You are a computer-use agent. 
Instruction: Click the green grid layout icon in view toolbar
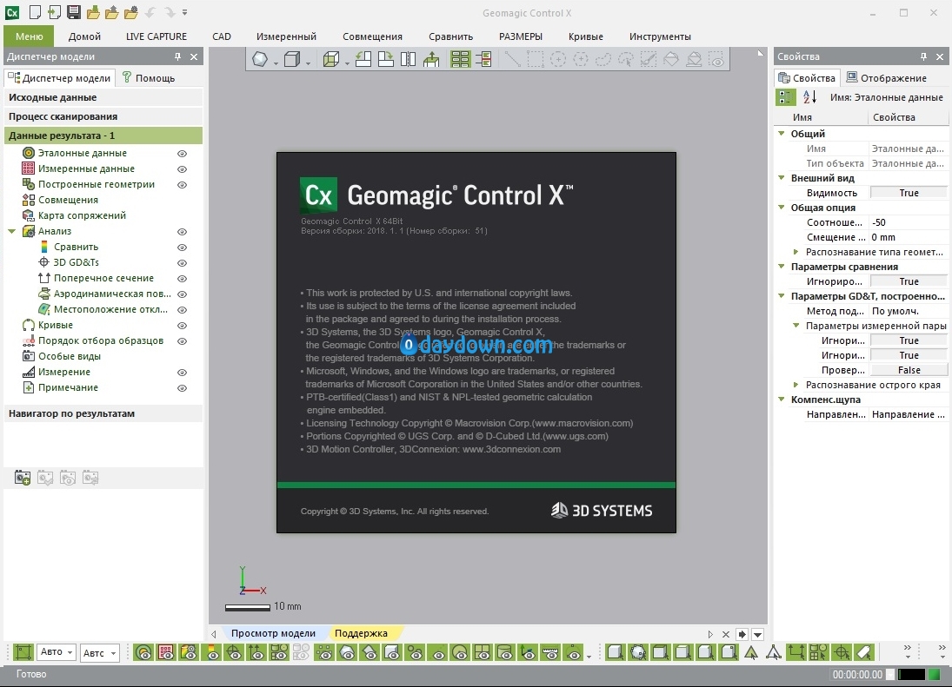pyautogui.click(x=460, y=59)
